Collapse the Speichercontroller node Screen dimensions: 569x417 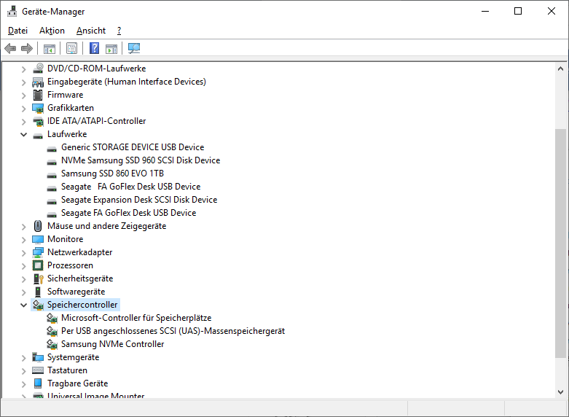pos(23,305)
